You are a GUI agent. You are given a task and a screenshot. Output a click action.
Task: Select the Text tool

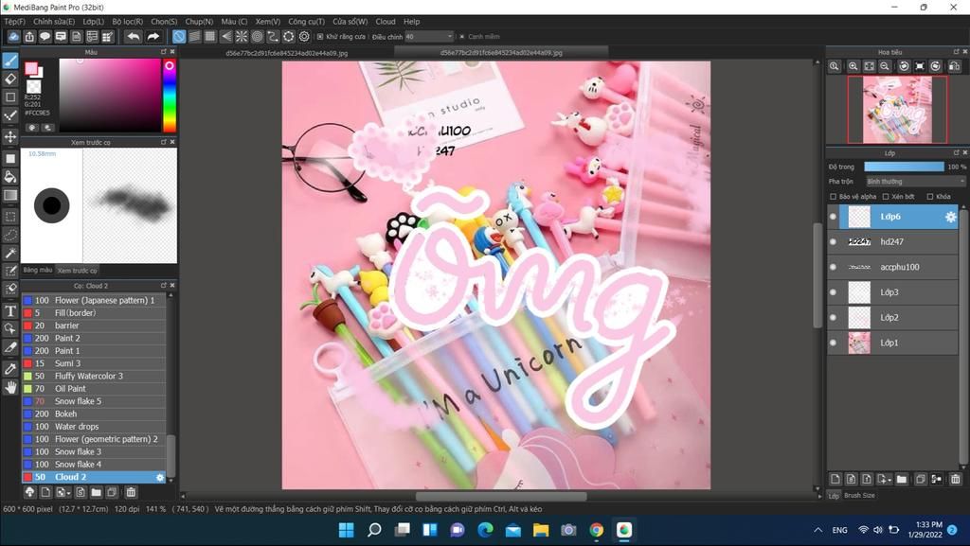pos(10,310)
